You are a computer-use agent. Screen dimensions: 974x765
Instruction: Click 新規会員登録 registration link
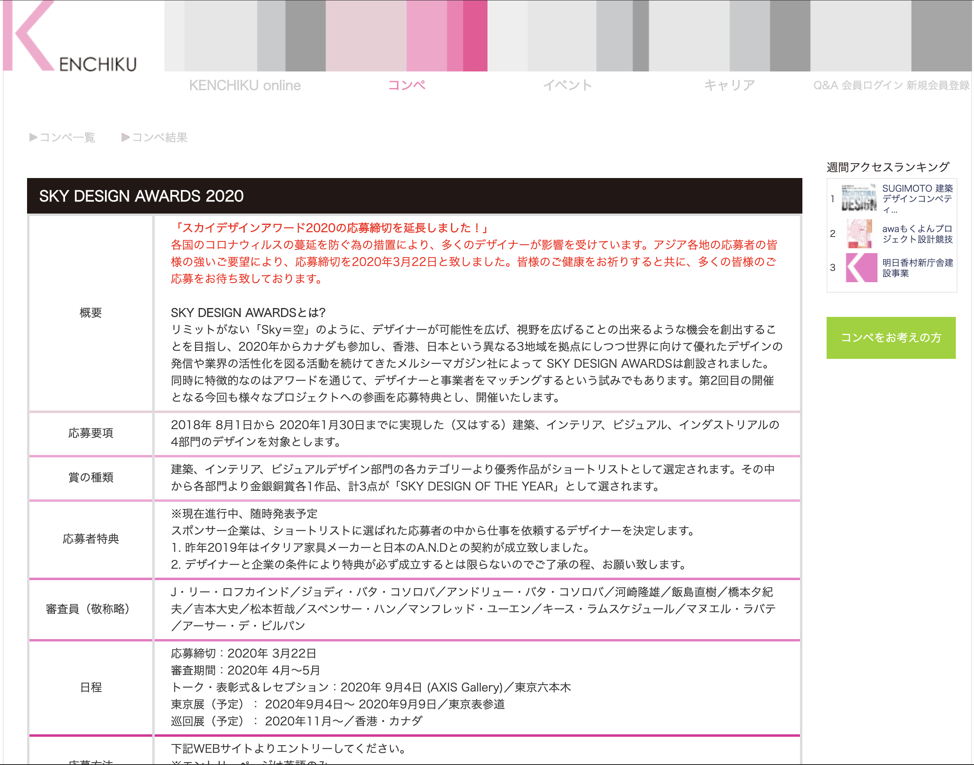tap(938, 85)
